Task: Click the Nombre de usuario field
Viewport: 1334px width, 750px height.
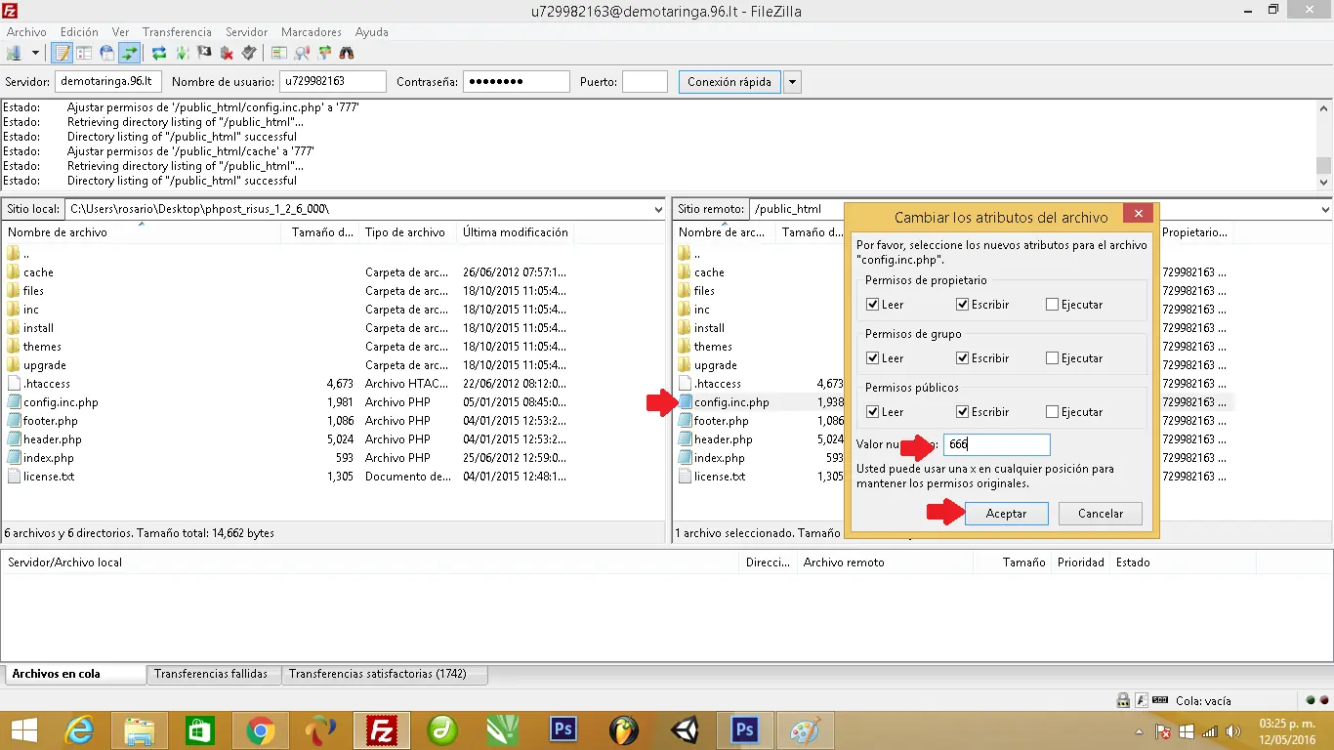Action: click(x=333, y=82)
